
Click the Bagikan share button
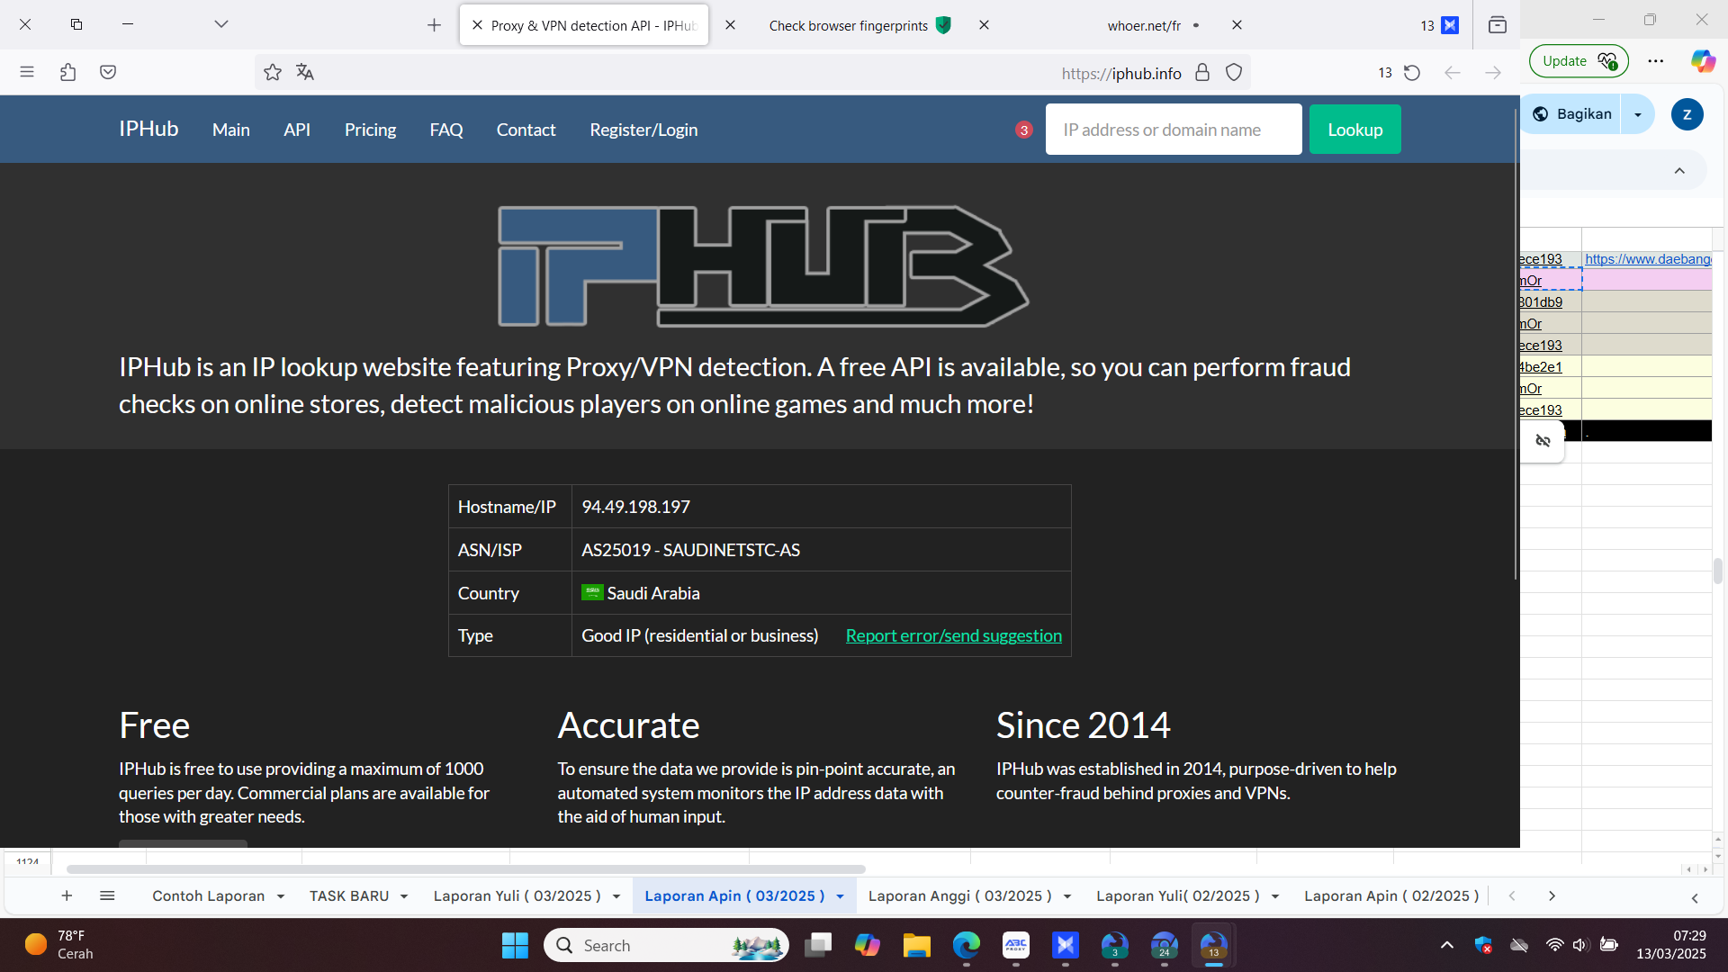pos(1572,113)
